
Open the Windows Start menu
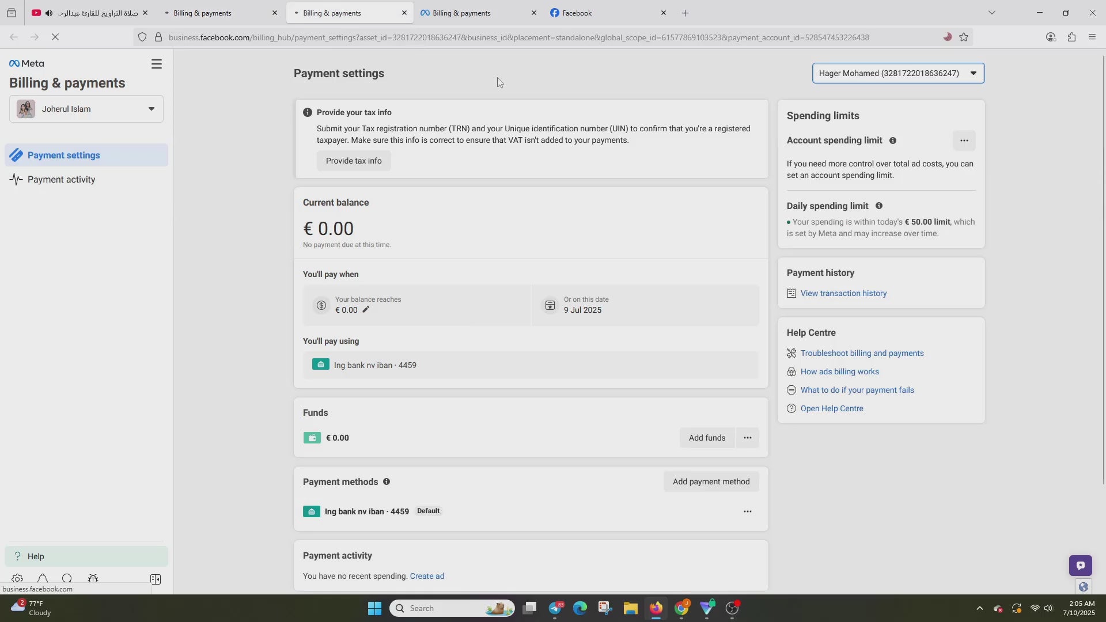pos(374,608)
